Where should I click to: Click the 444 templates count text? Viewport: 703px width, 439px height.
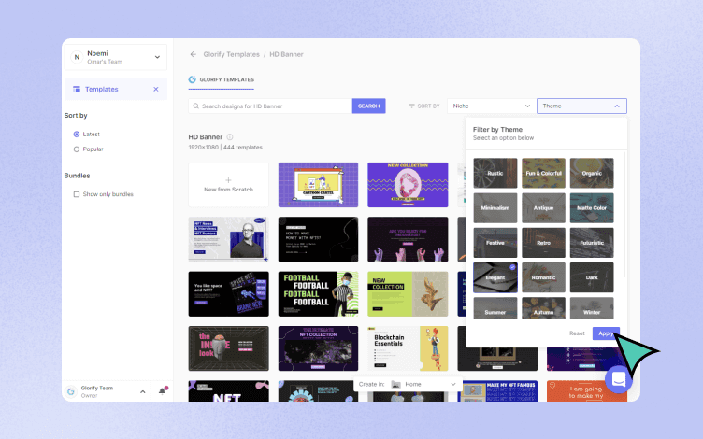pyautogui.click(x=243, y=148)
